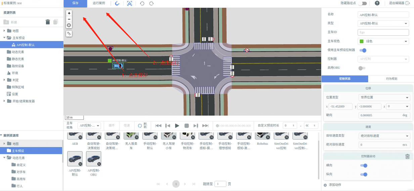The width and height of the screenshot is (414, 191).
Task: Click the fit-to-view frame icon in the toolbar
Action: pos(130,3)
